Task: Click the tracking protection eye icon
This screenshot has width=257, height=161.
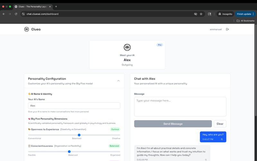Action: [x=196, y=14]
